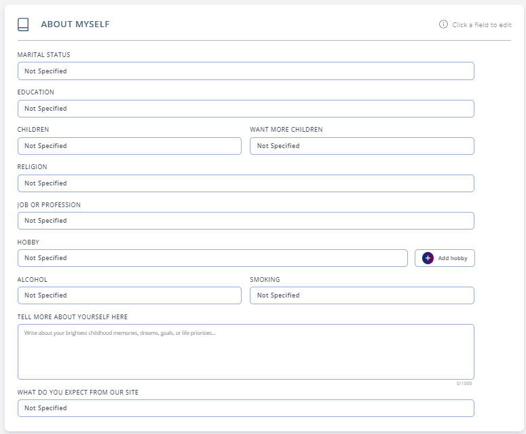This screenshot has height=434, width=526.
Task: Click the Hobby field showing Not Specified
Action: (x=212, y=258)
